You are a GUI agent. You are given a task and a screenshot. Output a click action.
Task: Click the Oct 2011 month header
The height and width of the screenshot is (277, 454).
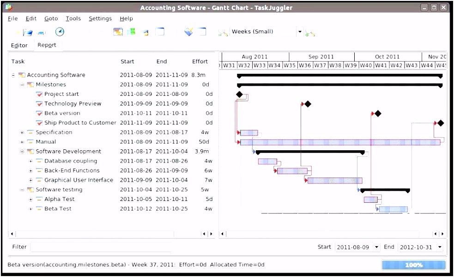pyautogui.click(x=387, y=57)
